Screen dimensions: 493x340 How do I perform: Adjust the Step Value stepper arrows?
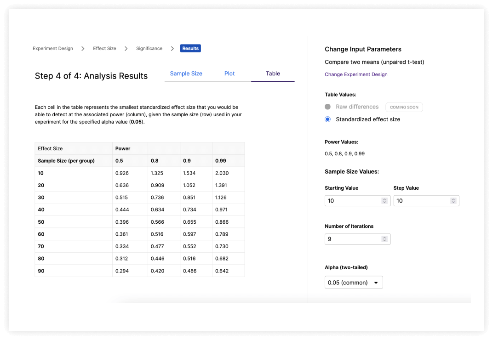(x=453, y=201)
